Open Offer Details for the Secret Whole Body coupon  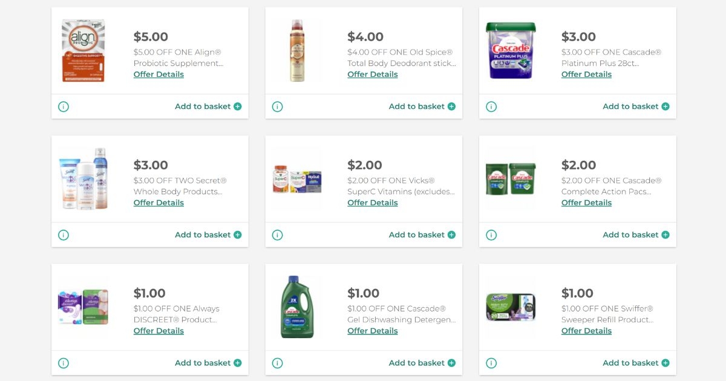(x=158, y=203)
